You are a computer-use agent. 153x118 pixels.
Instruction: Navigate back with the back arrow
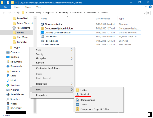point(4,13)
